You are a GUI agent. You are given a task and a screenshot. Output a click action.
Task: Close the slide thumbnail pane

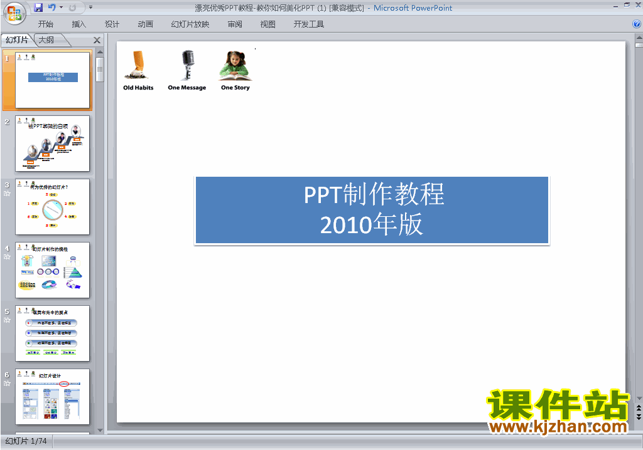point(97,40)
